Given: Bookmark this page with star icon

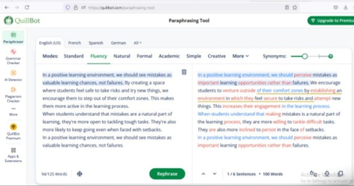Looking at the screenshot, I should tap(295, 8).
